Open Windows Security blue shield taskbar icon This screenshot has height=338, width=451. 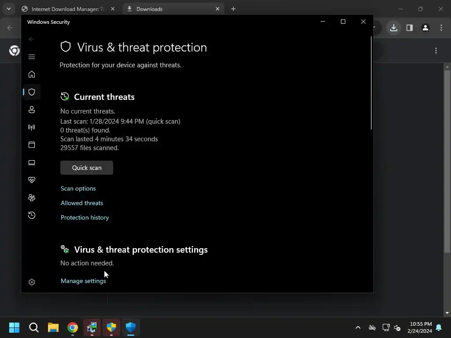click(x=130, y=327)
